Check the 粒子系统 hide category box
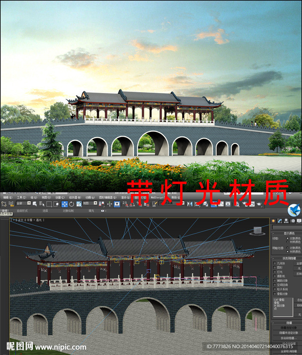302x355 pixels. tap(274, 289)
